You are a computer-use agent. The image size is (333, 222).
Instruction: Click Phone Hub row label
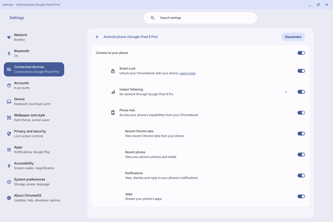[x=127, y=110]
